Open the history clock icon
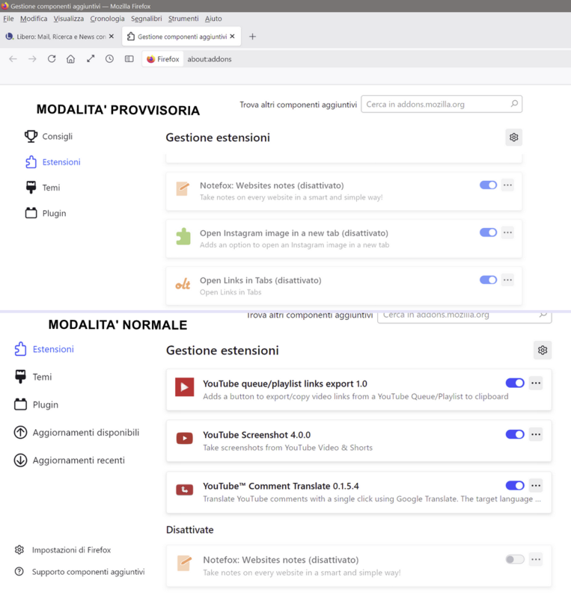This screenshot has height=598, width=571. (x=109, y=59)
